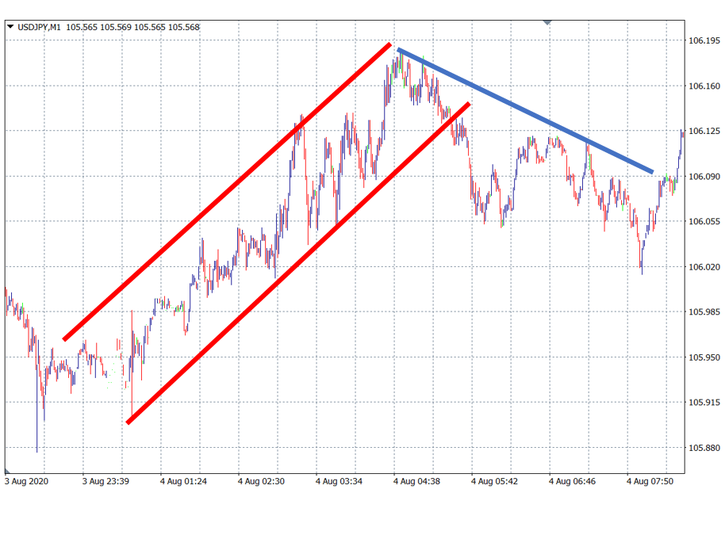Select the USDJPY,M1 symbol label

click(x=40, y=27)
